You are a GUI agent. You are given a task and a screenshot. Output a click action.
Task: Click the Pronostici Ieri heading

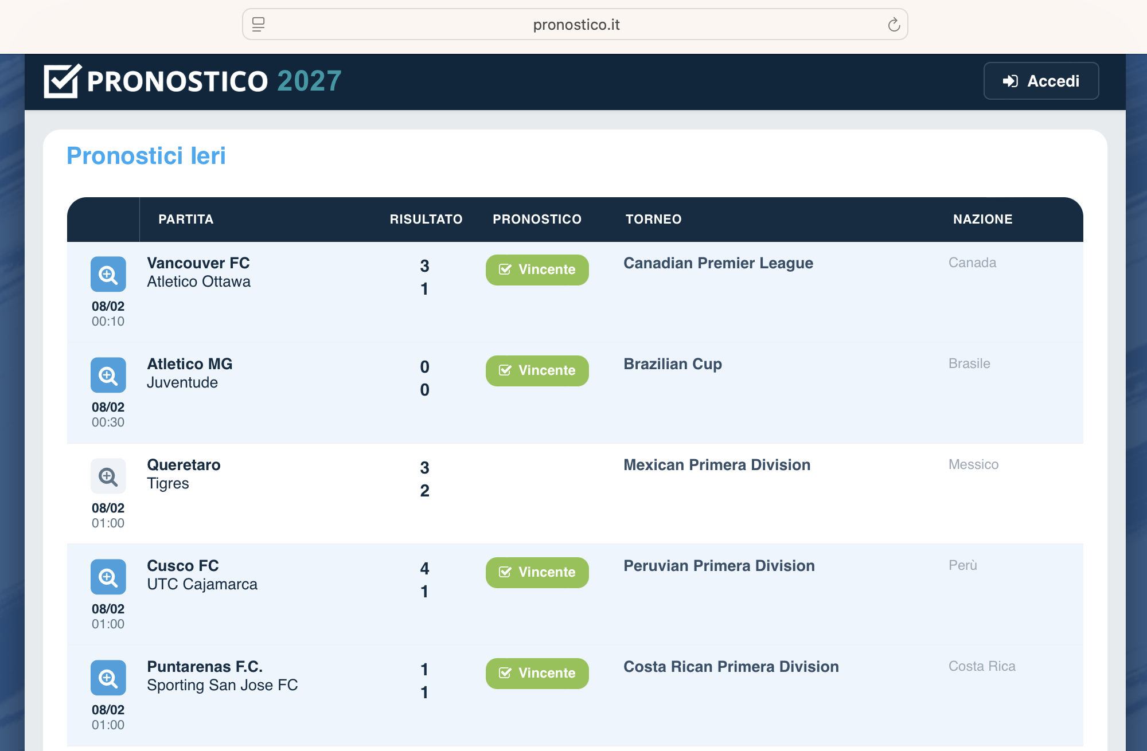[146, 156]
